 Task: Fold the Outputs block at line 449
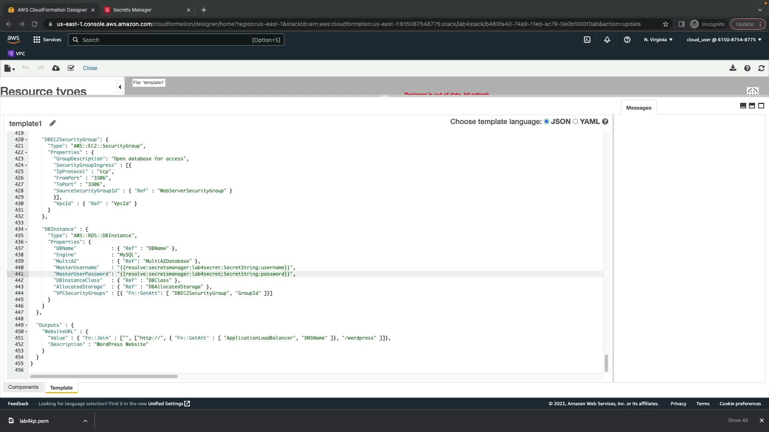click(x=26, y=326)
